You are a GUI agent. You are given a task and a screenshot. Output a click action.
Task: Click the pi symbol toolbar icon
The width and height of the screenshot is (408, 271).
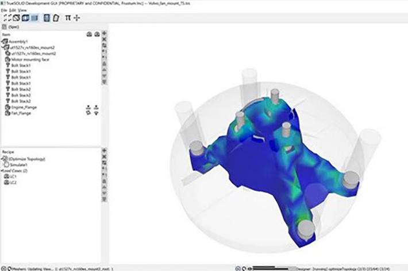(68, 18)
